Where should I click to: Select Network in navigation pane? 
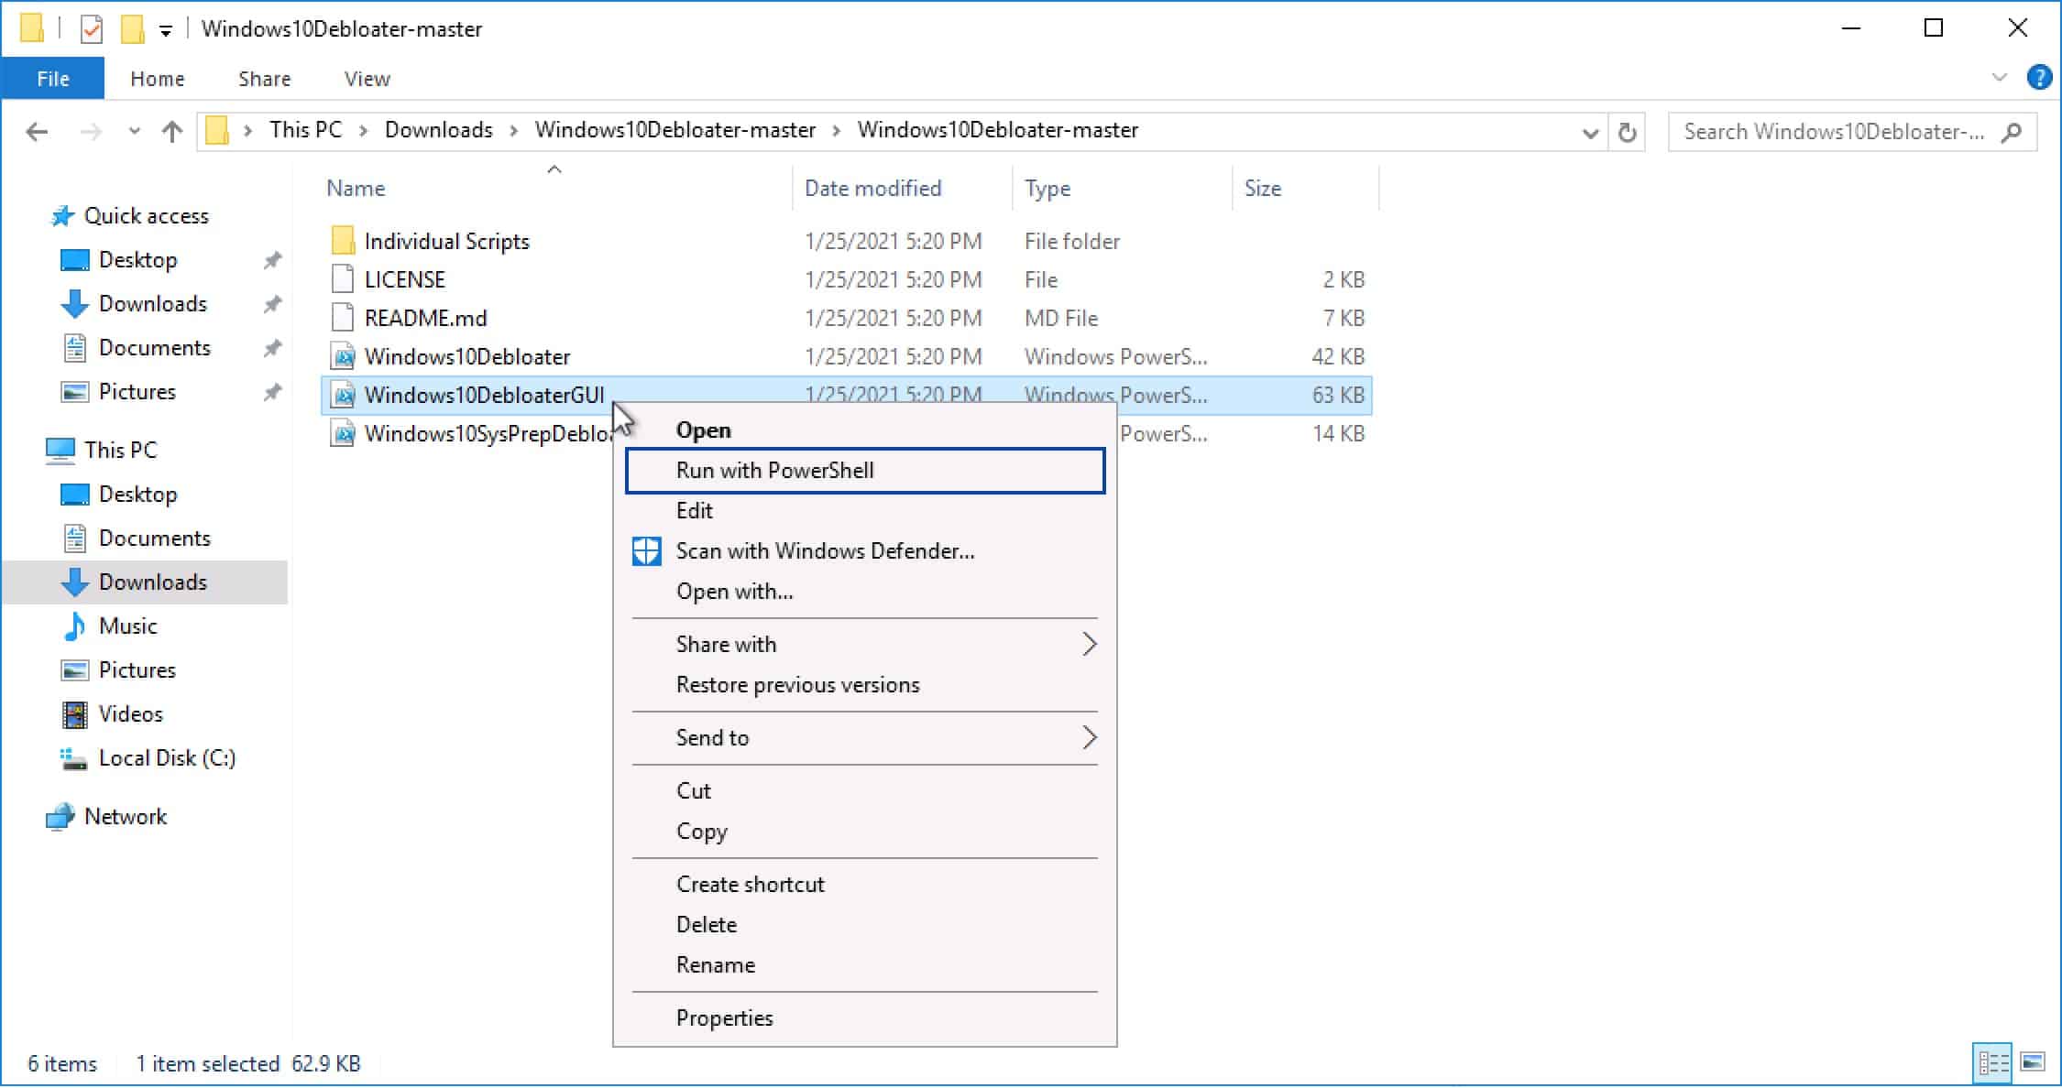click(126, 817)
